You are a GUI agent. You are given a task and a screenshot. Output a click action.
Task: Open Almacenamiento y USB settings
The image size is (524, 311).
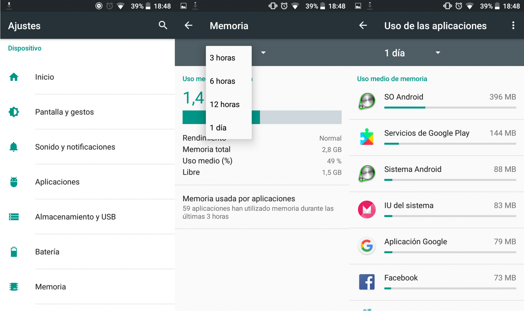point(75,217)
